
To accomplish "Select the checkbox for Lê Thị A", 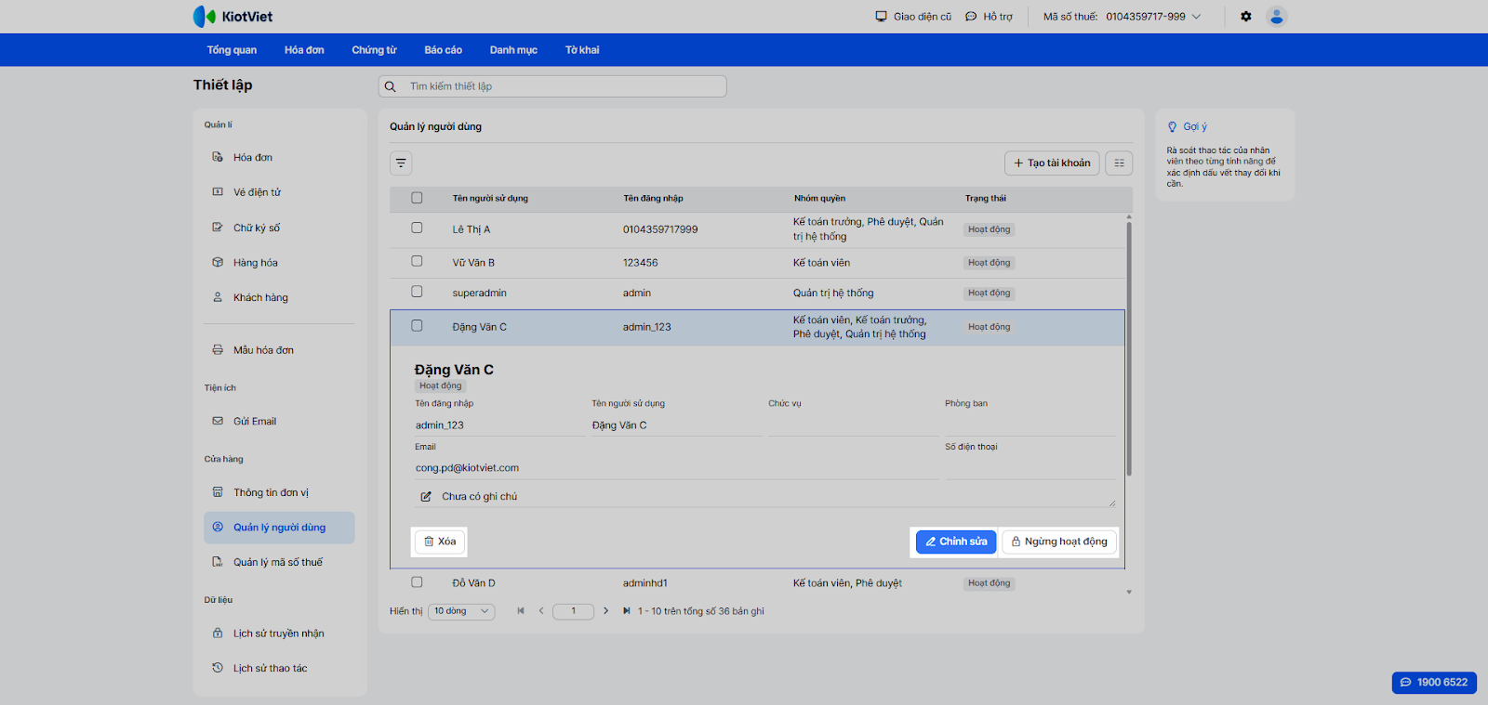I will tap(417, 228).
